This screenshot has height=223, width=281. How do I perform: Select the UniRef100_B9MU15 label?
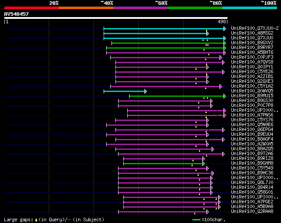pyautogui.click(x=252, y=96)
